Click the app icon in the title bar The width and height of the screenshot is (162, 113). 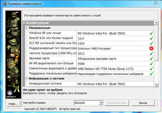point(5,4)
